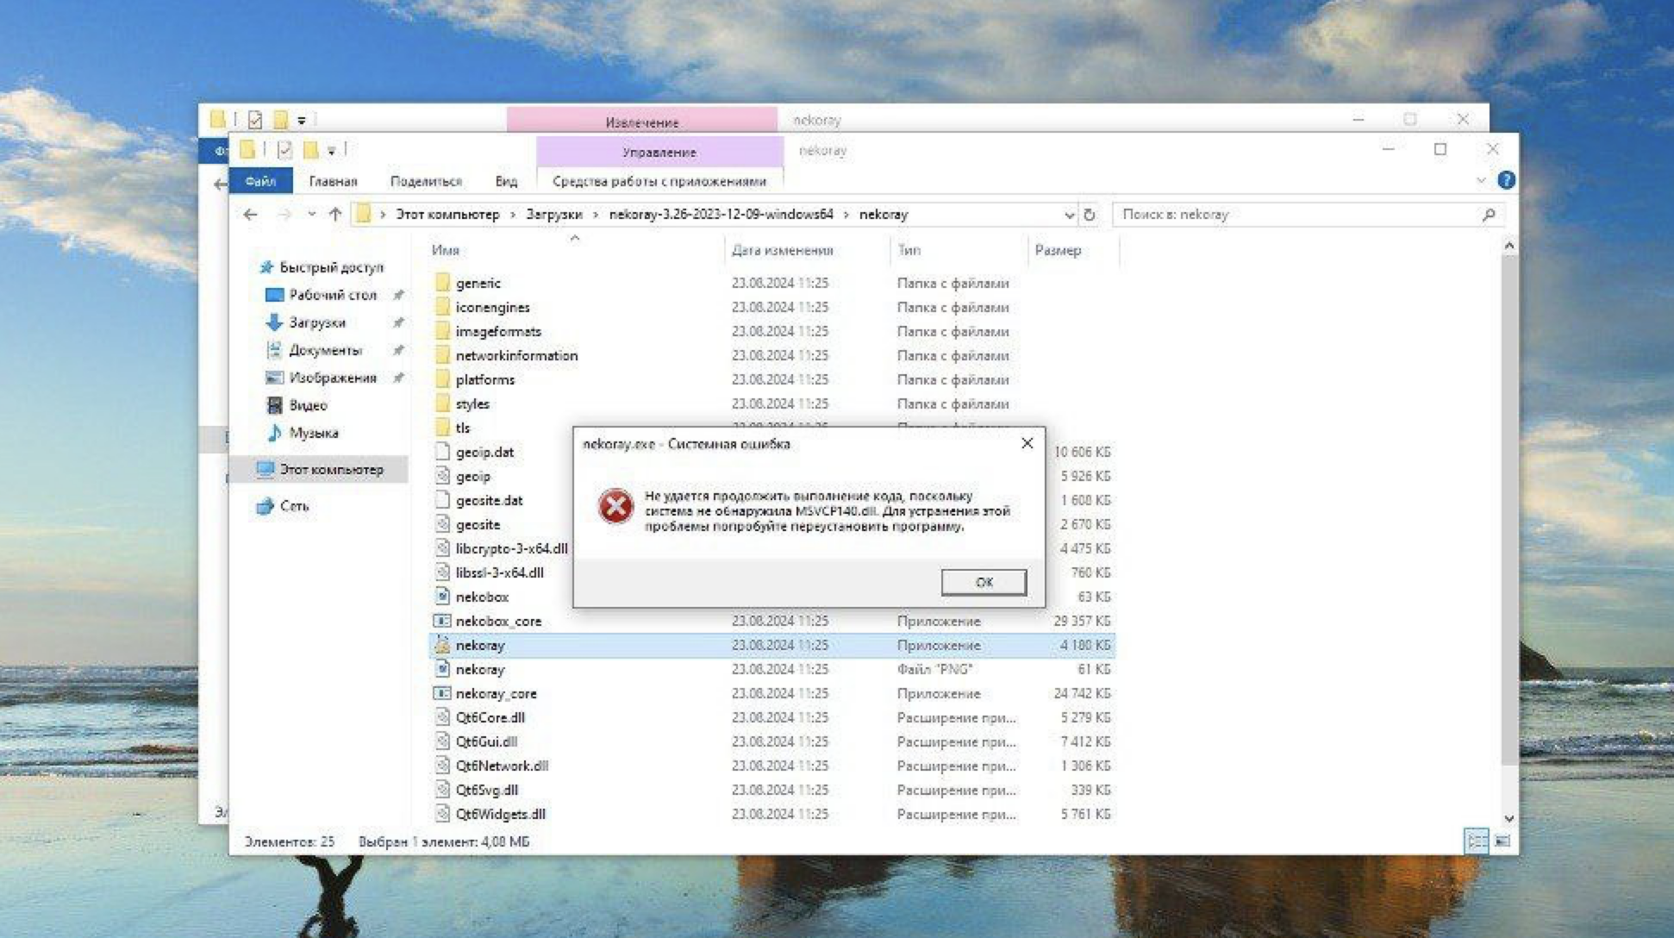The height and width of the screenshot is (938, 1674).
Task: Open the Help question mark icon
Action: click(x=1506, y=180)
